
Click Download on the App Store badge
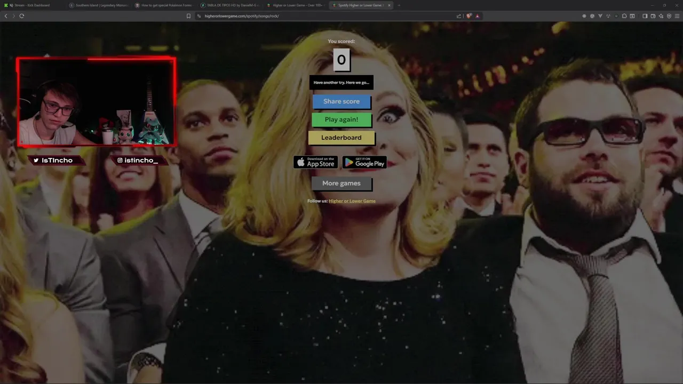click(316, 162)
